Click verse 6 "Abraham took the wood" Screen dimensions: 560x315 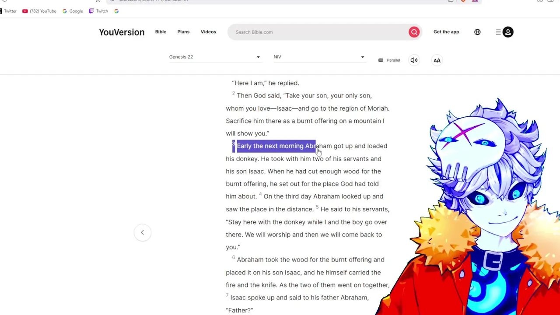272,260
